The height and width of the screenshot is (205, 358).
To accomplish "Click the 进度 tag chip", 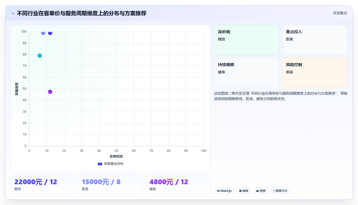I will pyautogui.click(x=261, y=191).
